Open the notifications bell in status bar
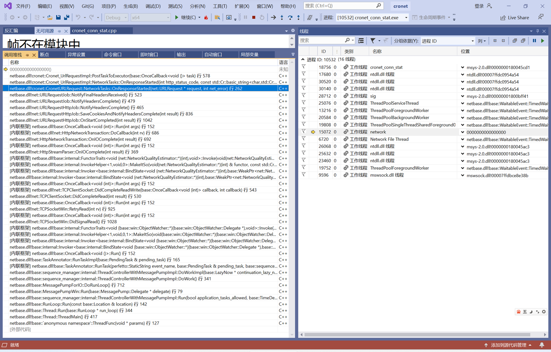The image size is (551, 352). (x=541, y=345)
